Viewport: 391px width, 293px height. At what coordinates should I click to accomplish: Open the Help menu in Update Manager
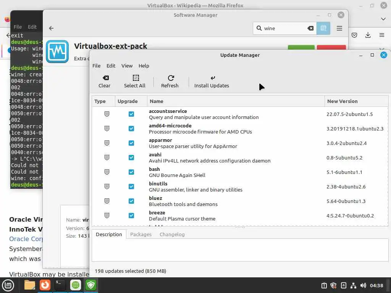click(144, 66)
